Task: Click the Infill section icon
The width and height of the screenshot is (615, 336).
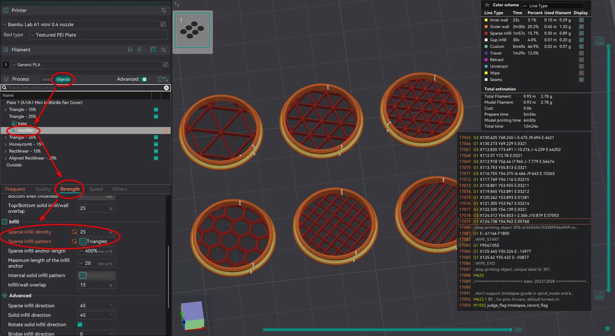Action: pyautogui.click(x=5, y=222)
